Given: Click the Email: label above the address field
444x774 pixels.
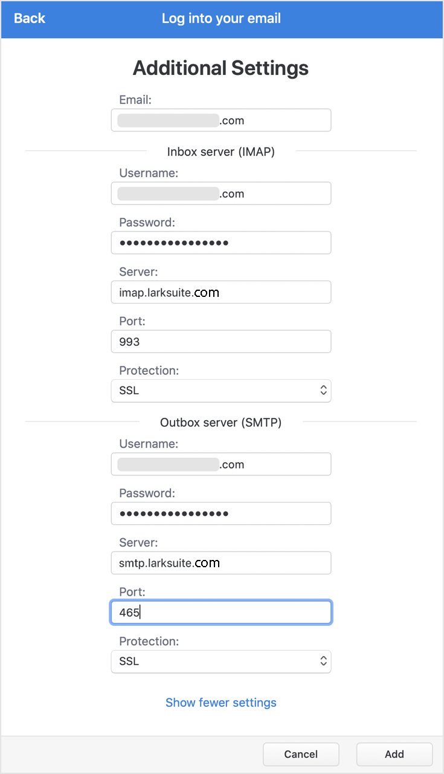Looking at the screenshot, I should click(135, 100).
